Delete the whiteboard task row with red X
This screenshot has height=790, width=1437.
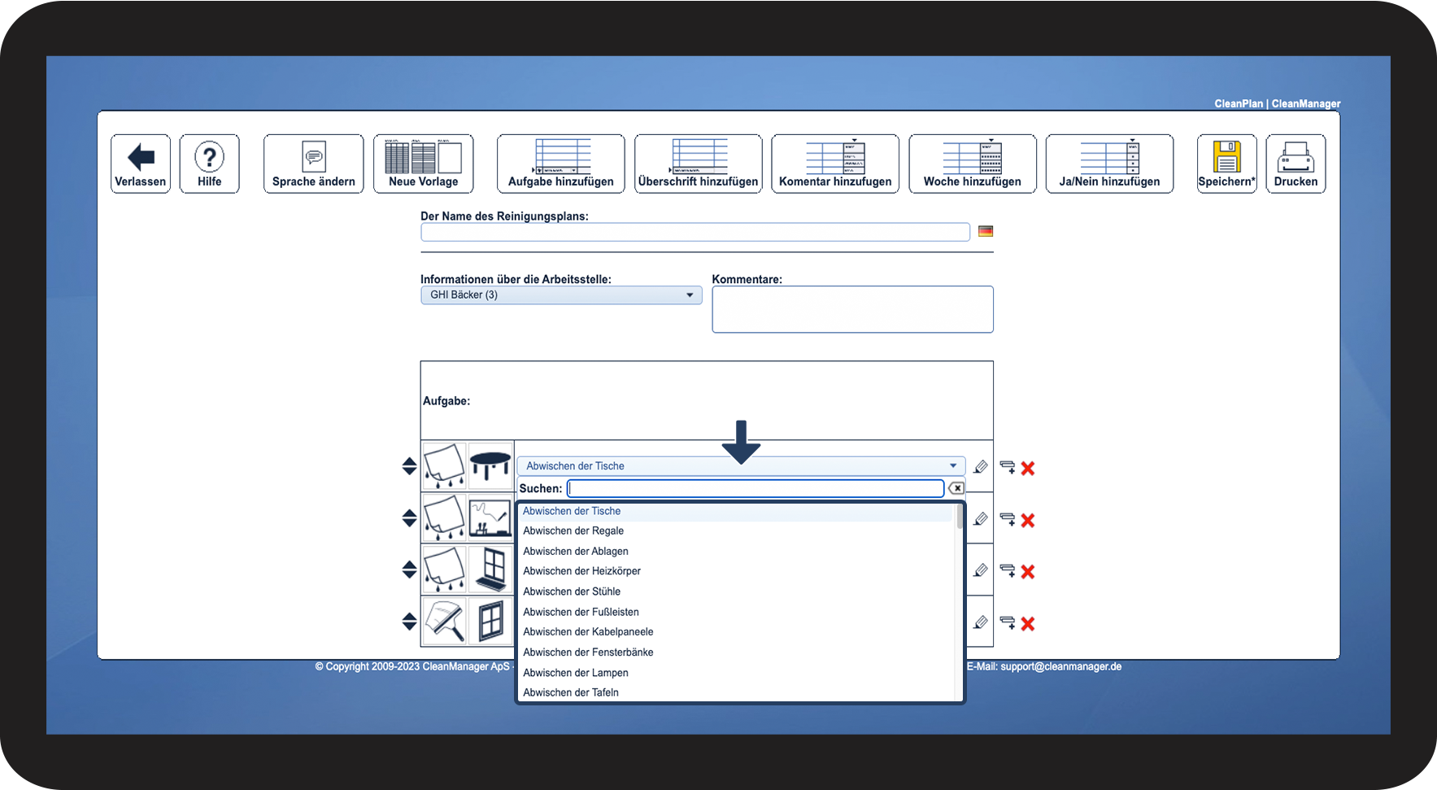tap(1028, 520)
